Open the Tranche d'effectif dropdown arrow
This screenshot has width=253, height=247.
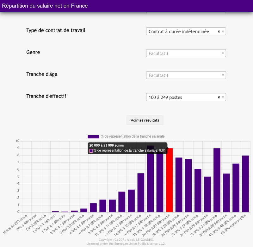[x=223, y=98]
